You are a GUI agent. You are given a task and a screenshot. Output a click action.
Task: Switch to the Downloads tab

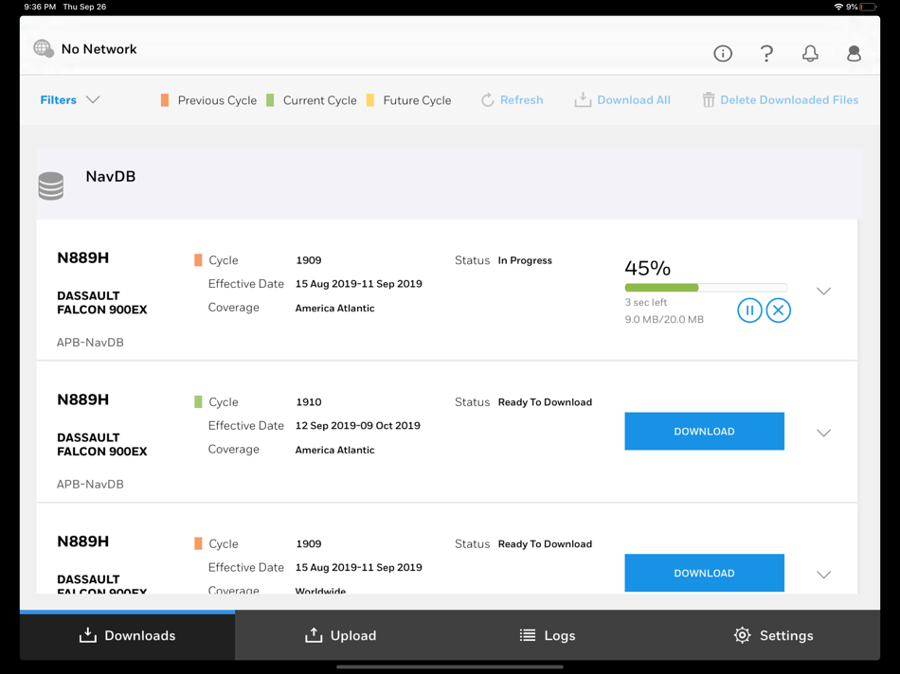point(128,635)
